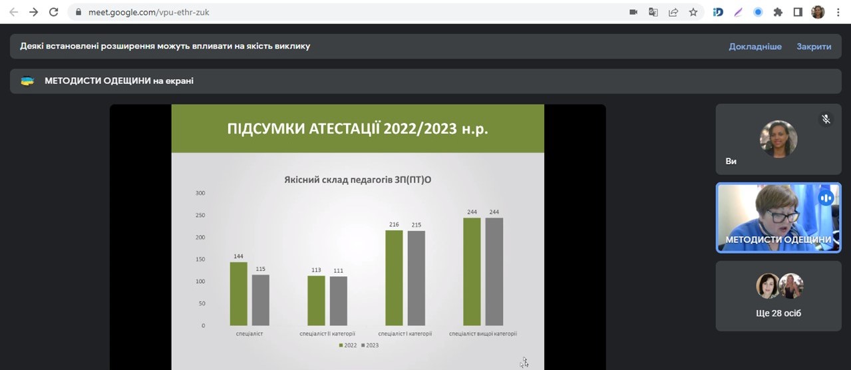Bookmark this page with the star icon
Viewport: 851px width, 370px height.
pyautogui.click(x=693, y=12)
